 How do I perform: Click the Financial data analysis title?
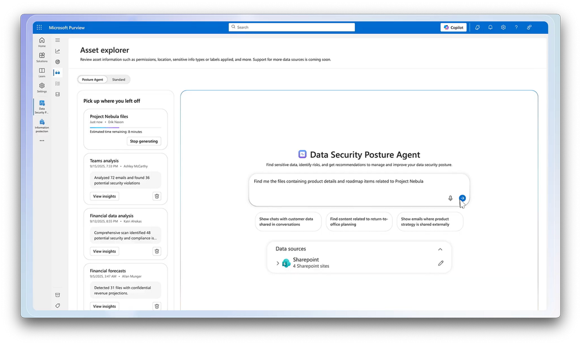pos(112,216)
